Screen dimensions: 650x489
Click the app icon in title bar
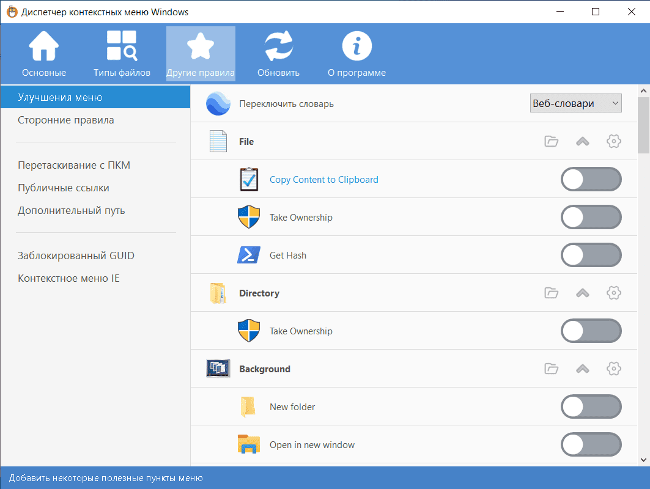[12, 12]
